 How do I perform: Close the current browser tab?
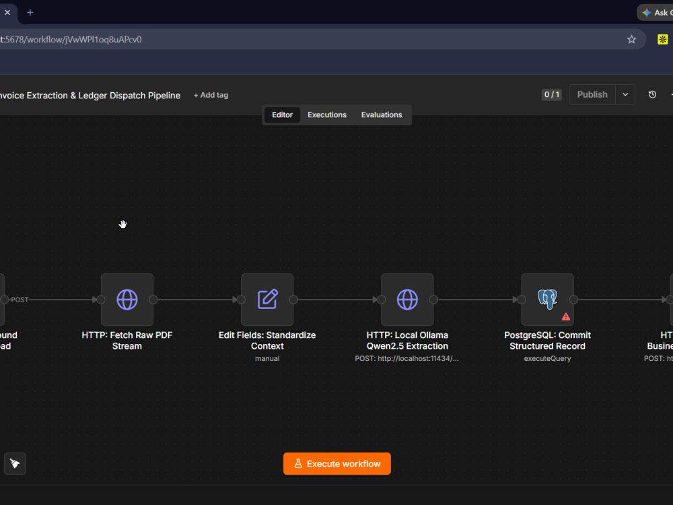(x=7, y=12)
